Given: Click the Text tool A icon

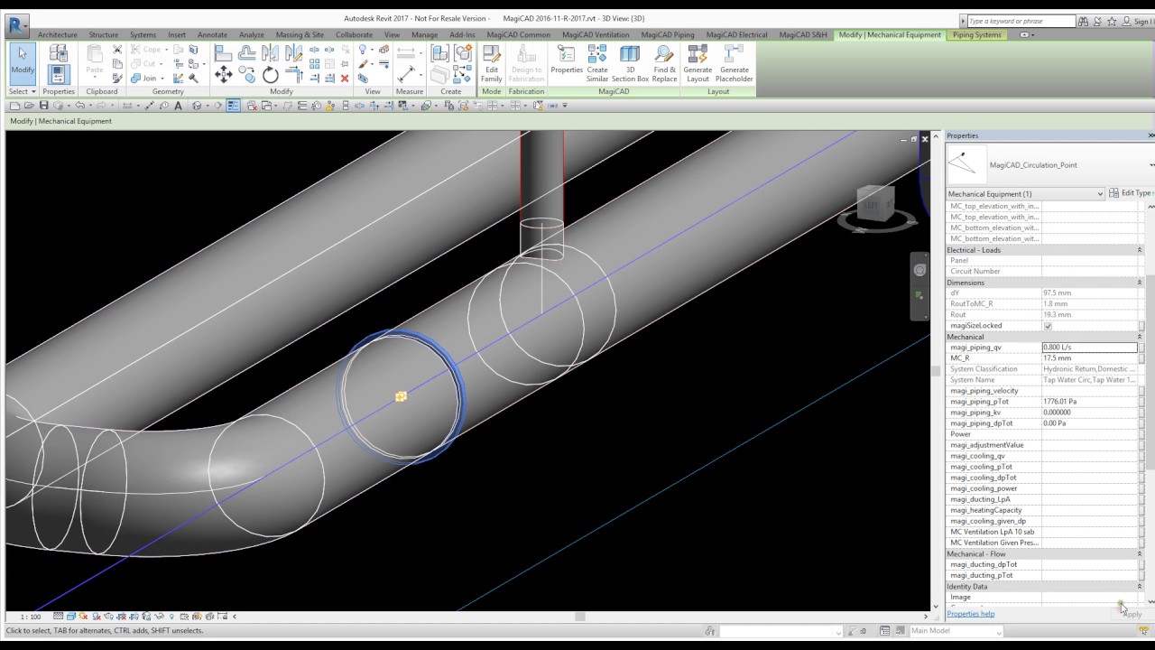Looking at the screenshot, I should click(x=178, y=106).
